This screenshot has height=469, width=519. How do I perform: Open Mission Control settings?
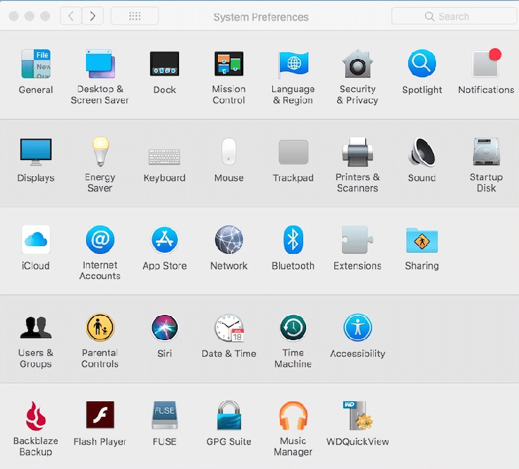pyautogui.click(x=228, y=65)
